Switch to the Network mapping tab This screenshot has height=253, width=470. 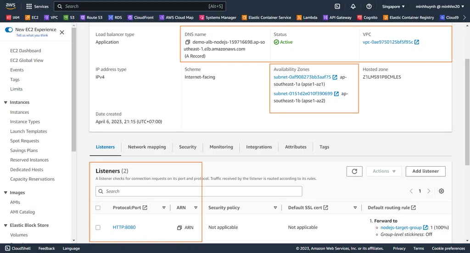[x=146, y=147]
